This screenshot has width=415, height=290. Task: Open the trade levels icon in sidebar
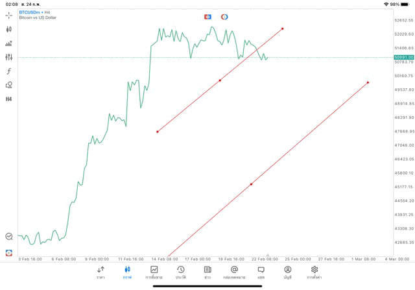tap(9, 43)
